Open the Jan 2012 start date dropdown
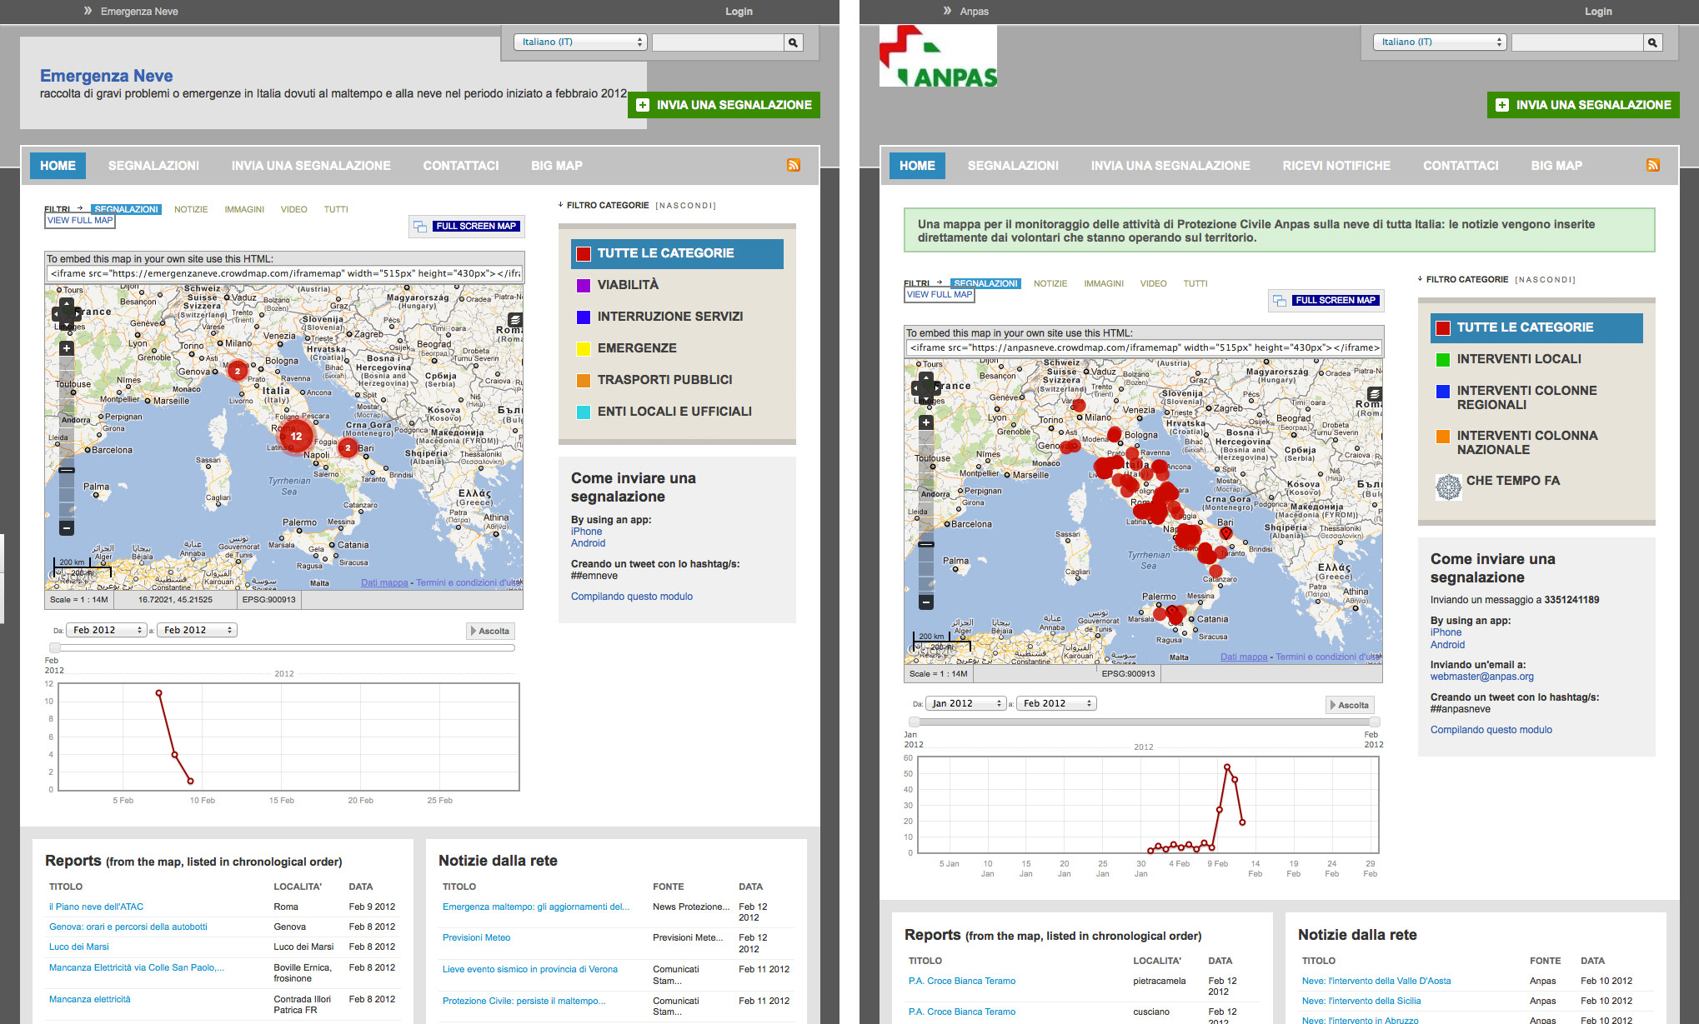The width and height of the screenshot is (1699, 1024). (x=965, y=703)
